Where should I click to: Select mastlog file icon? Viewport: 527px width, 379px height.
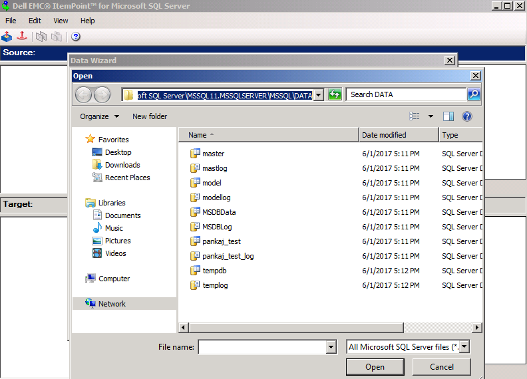195,168
